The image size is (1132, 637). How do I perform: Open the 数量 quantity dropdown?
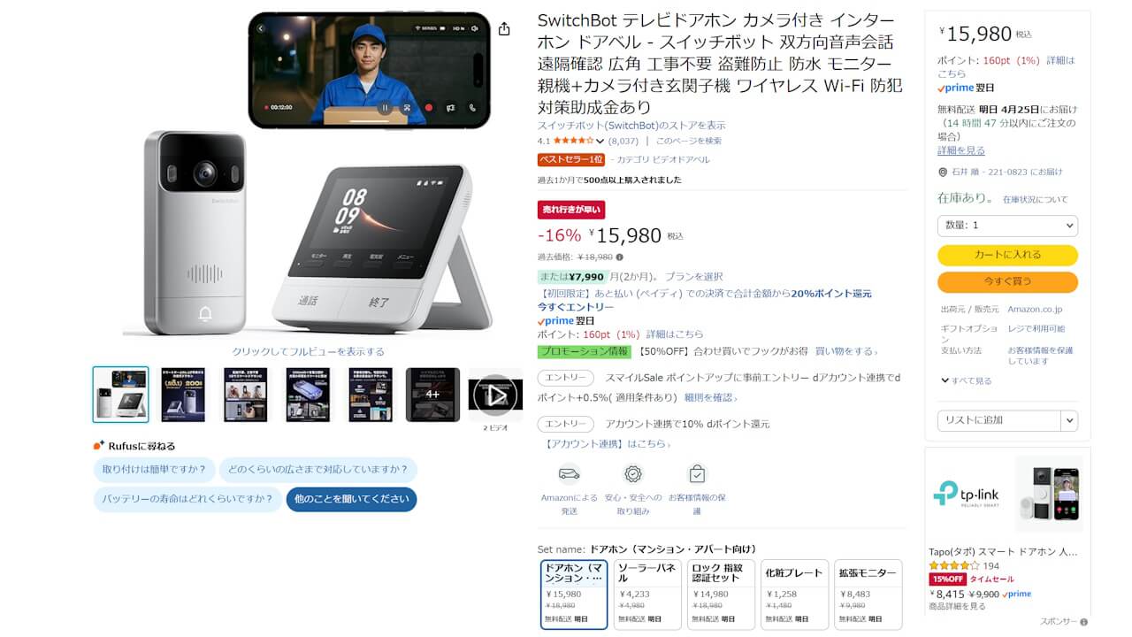[x=1007, y=226]
